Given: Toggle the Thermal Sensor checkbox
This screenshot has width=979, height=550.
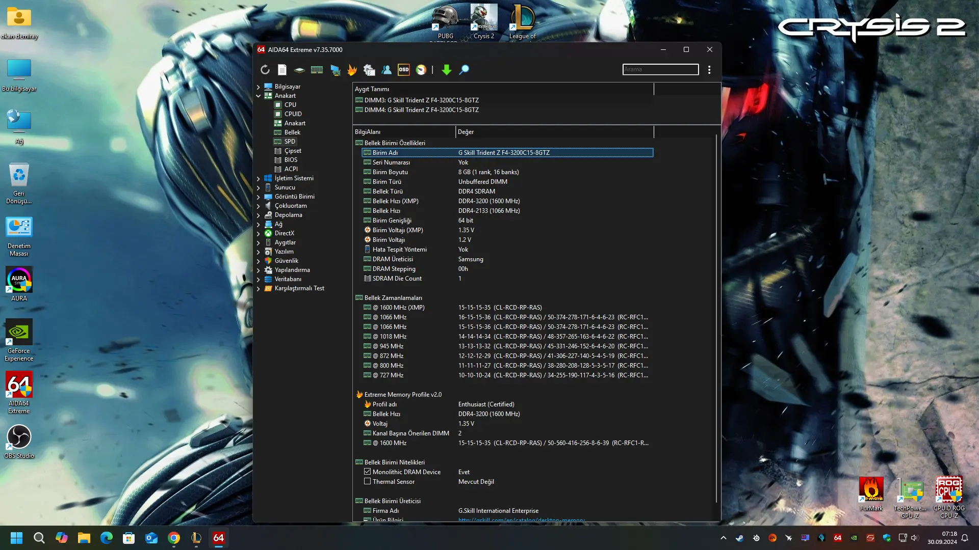Looking at the screenshot, I should (367, 481).
